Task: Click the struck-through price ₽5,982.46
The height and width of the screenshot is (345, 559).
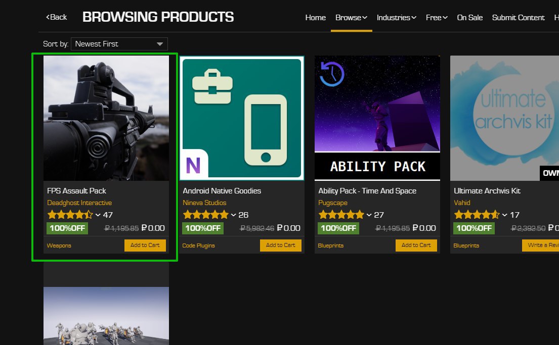Action: (257, 228)
